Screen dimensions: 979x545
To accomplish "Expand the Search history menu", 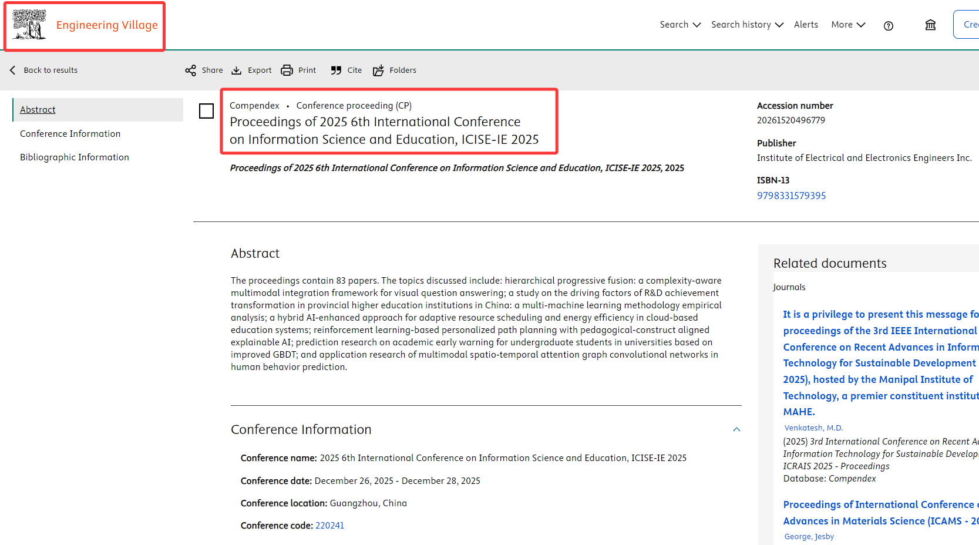I will click(747, 25).
